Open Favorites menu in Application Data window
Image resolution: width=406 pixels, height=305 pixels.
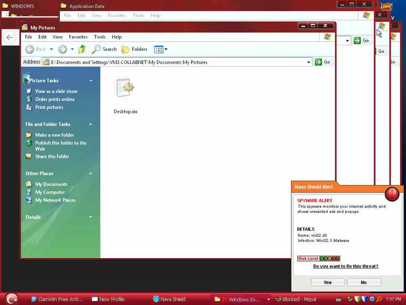(x=117, y=15)
